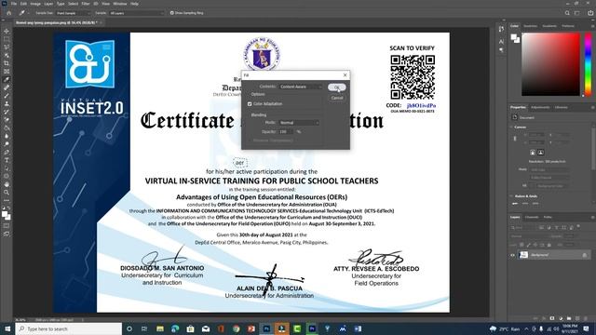Viewport: 596px width, 335px height.
Task: Open the Window menu
Action: tap(120, 4)
